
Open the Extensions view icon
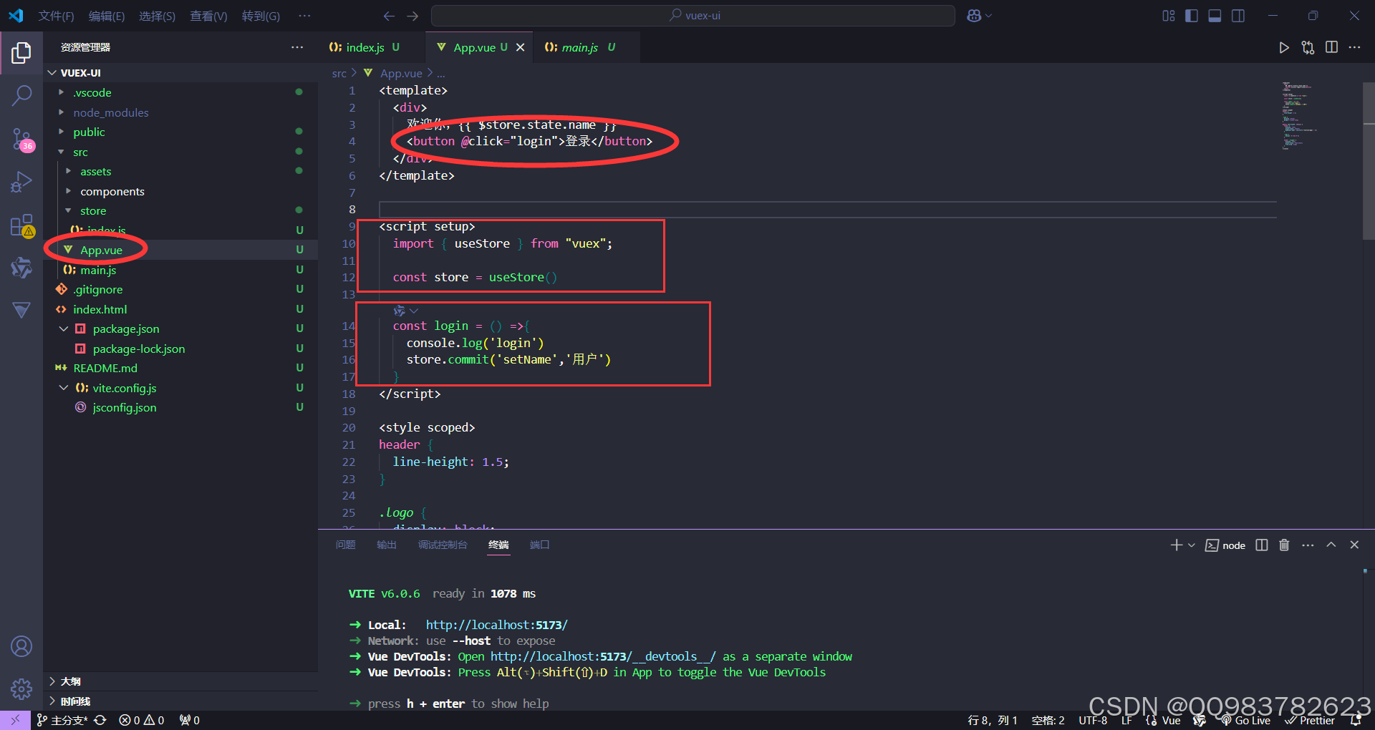(21, 225)
